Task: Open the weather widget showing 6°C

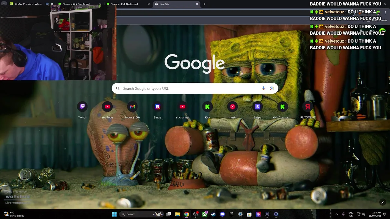Action: [14, 214]
